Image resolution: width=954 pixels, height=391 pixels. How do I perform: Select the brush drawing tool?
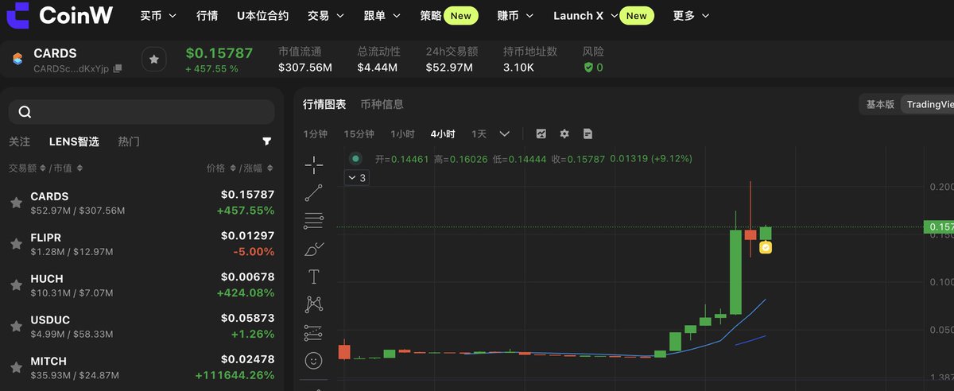pos(314,249)
